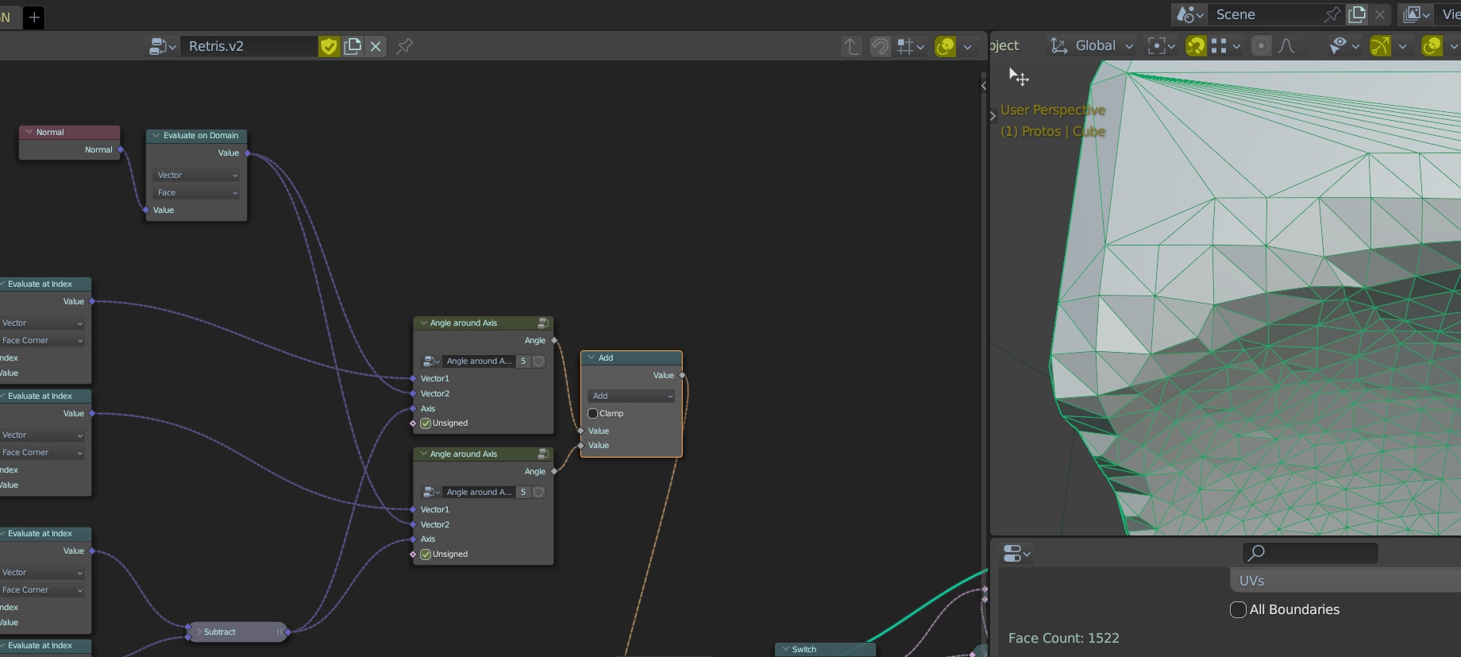Click the pin icon beside the Retris.v2 node tree
The image size is (1461, 657).
[x=404, y=47]
